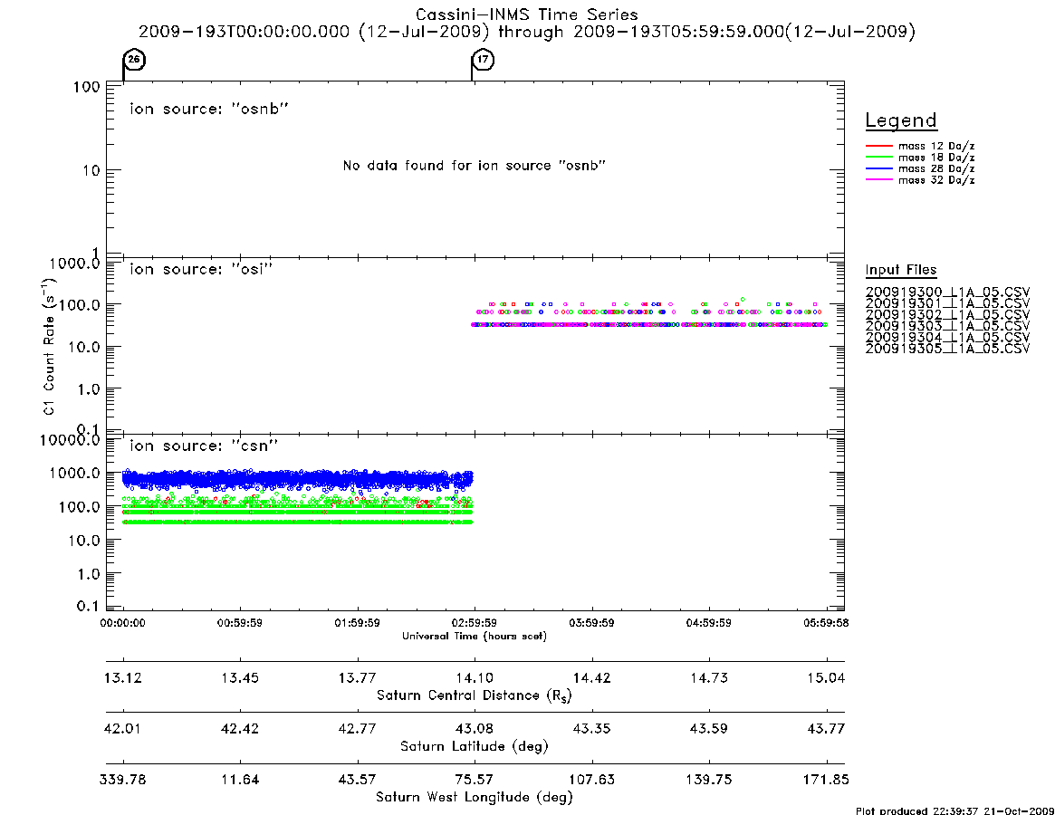The width and height of the screenshot is (1055, 815).
Task: Click the 11.64 longitude value
Action: [x=240, y=780]
